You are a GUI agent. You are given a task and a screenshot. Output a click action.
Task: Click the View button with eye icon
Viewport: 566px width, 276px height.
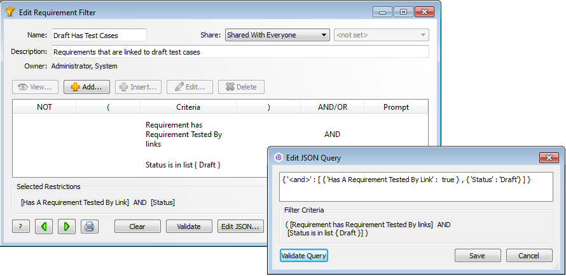(36, 87)
